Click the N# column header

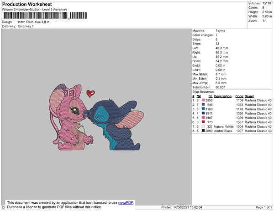(199, 96)
